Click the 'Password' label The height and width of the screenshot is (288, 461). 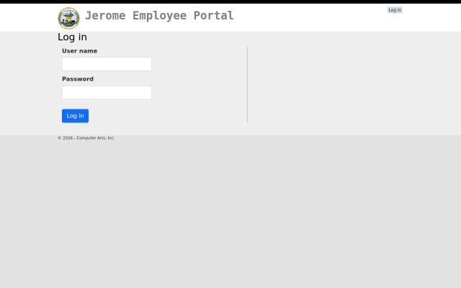(78, 79)
